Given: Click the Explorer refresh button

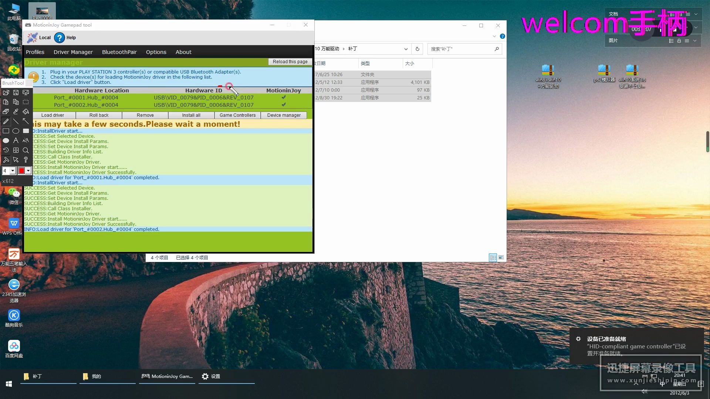Looking at the screenshot, I should (x=417, y=49).
